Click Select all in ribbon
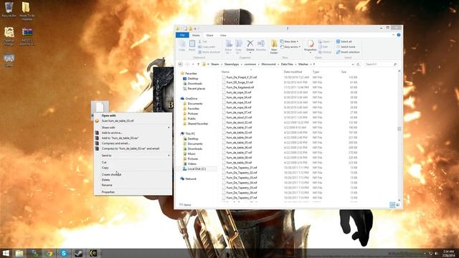Viewport: 459px width, 258px height. click(x=344, y=42)
